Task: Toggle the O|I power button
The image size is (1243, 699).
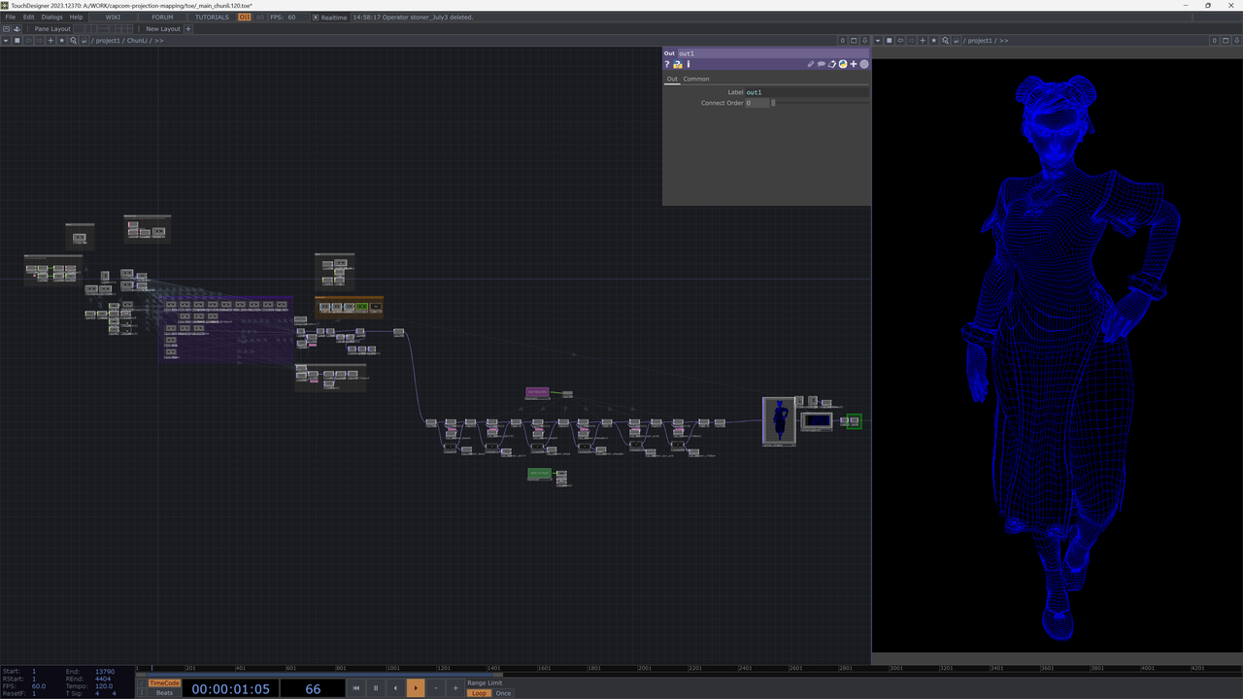Action: [245, 17]
